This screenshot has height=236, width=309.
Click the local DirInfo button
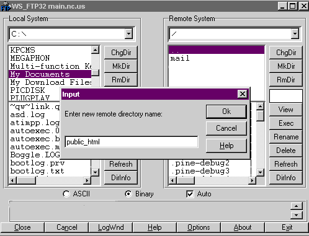121,178
